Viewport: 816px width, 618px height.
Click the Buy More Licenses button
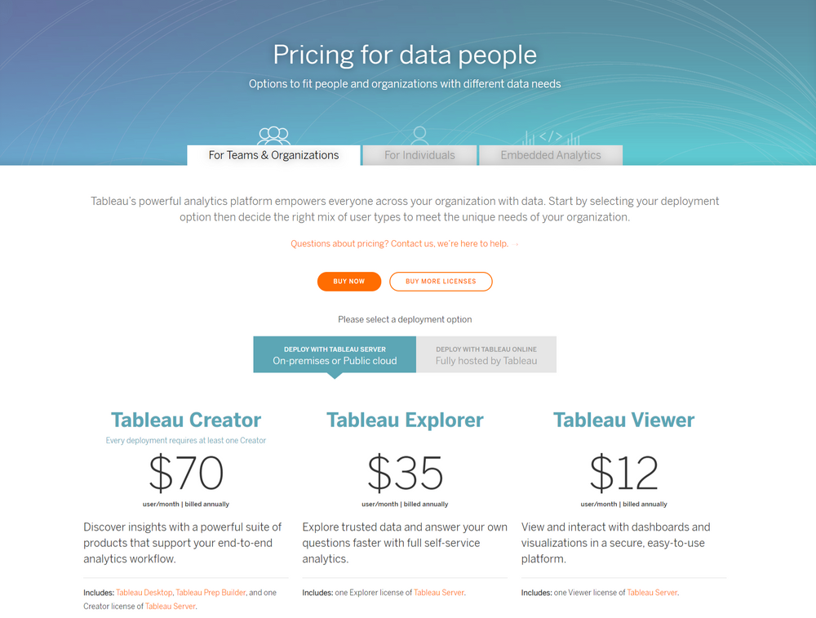coord(441,281)
